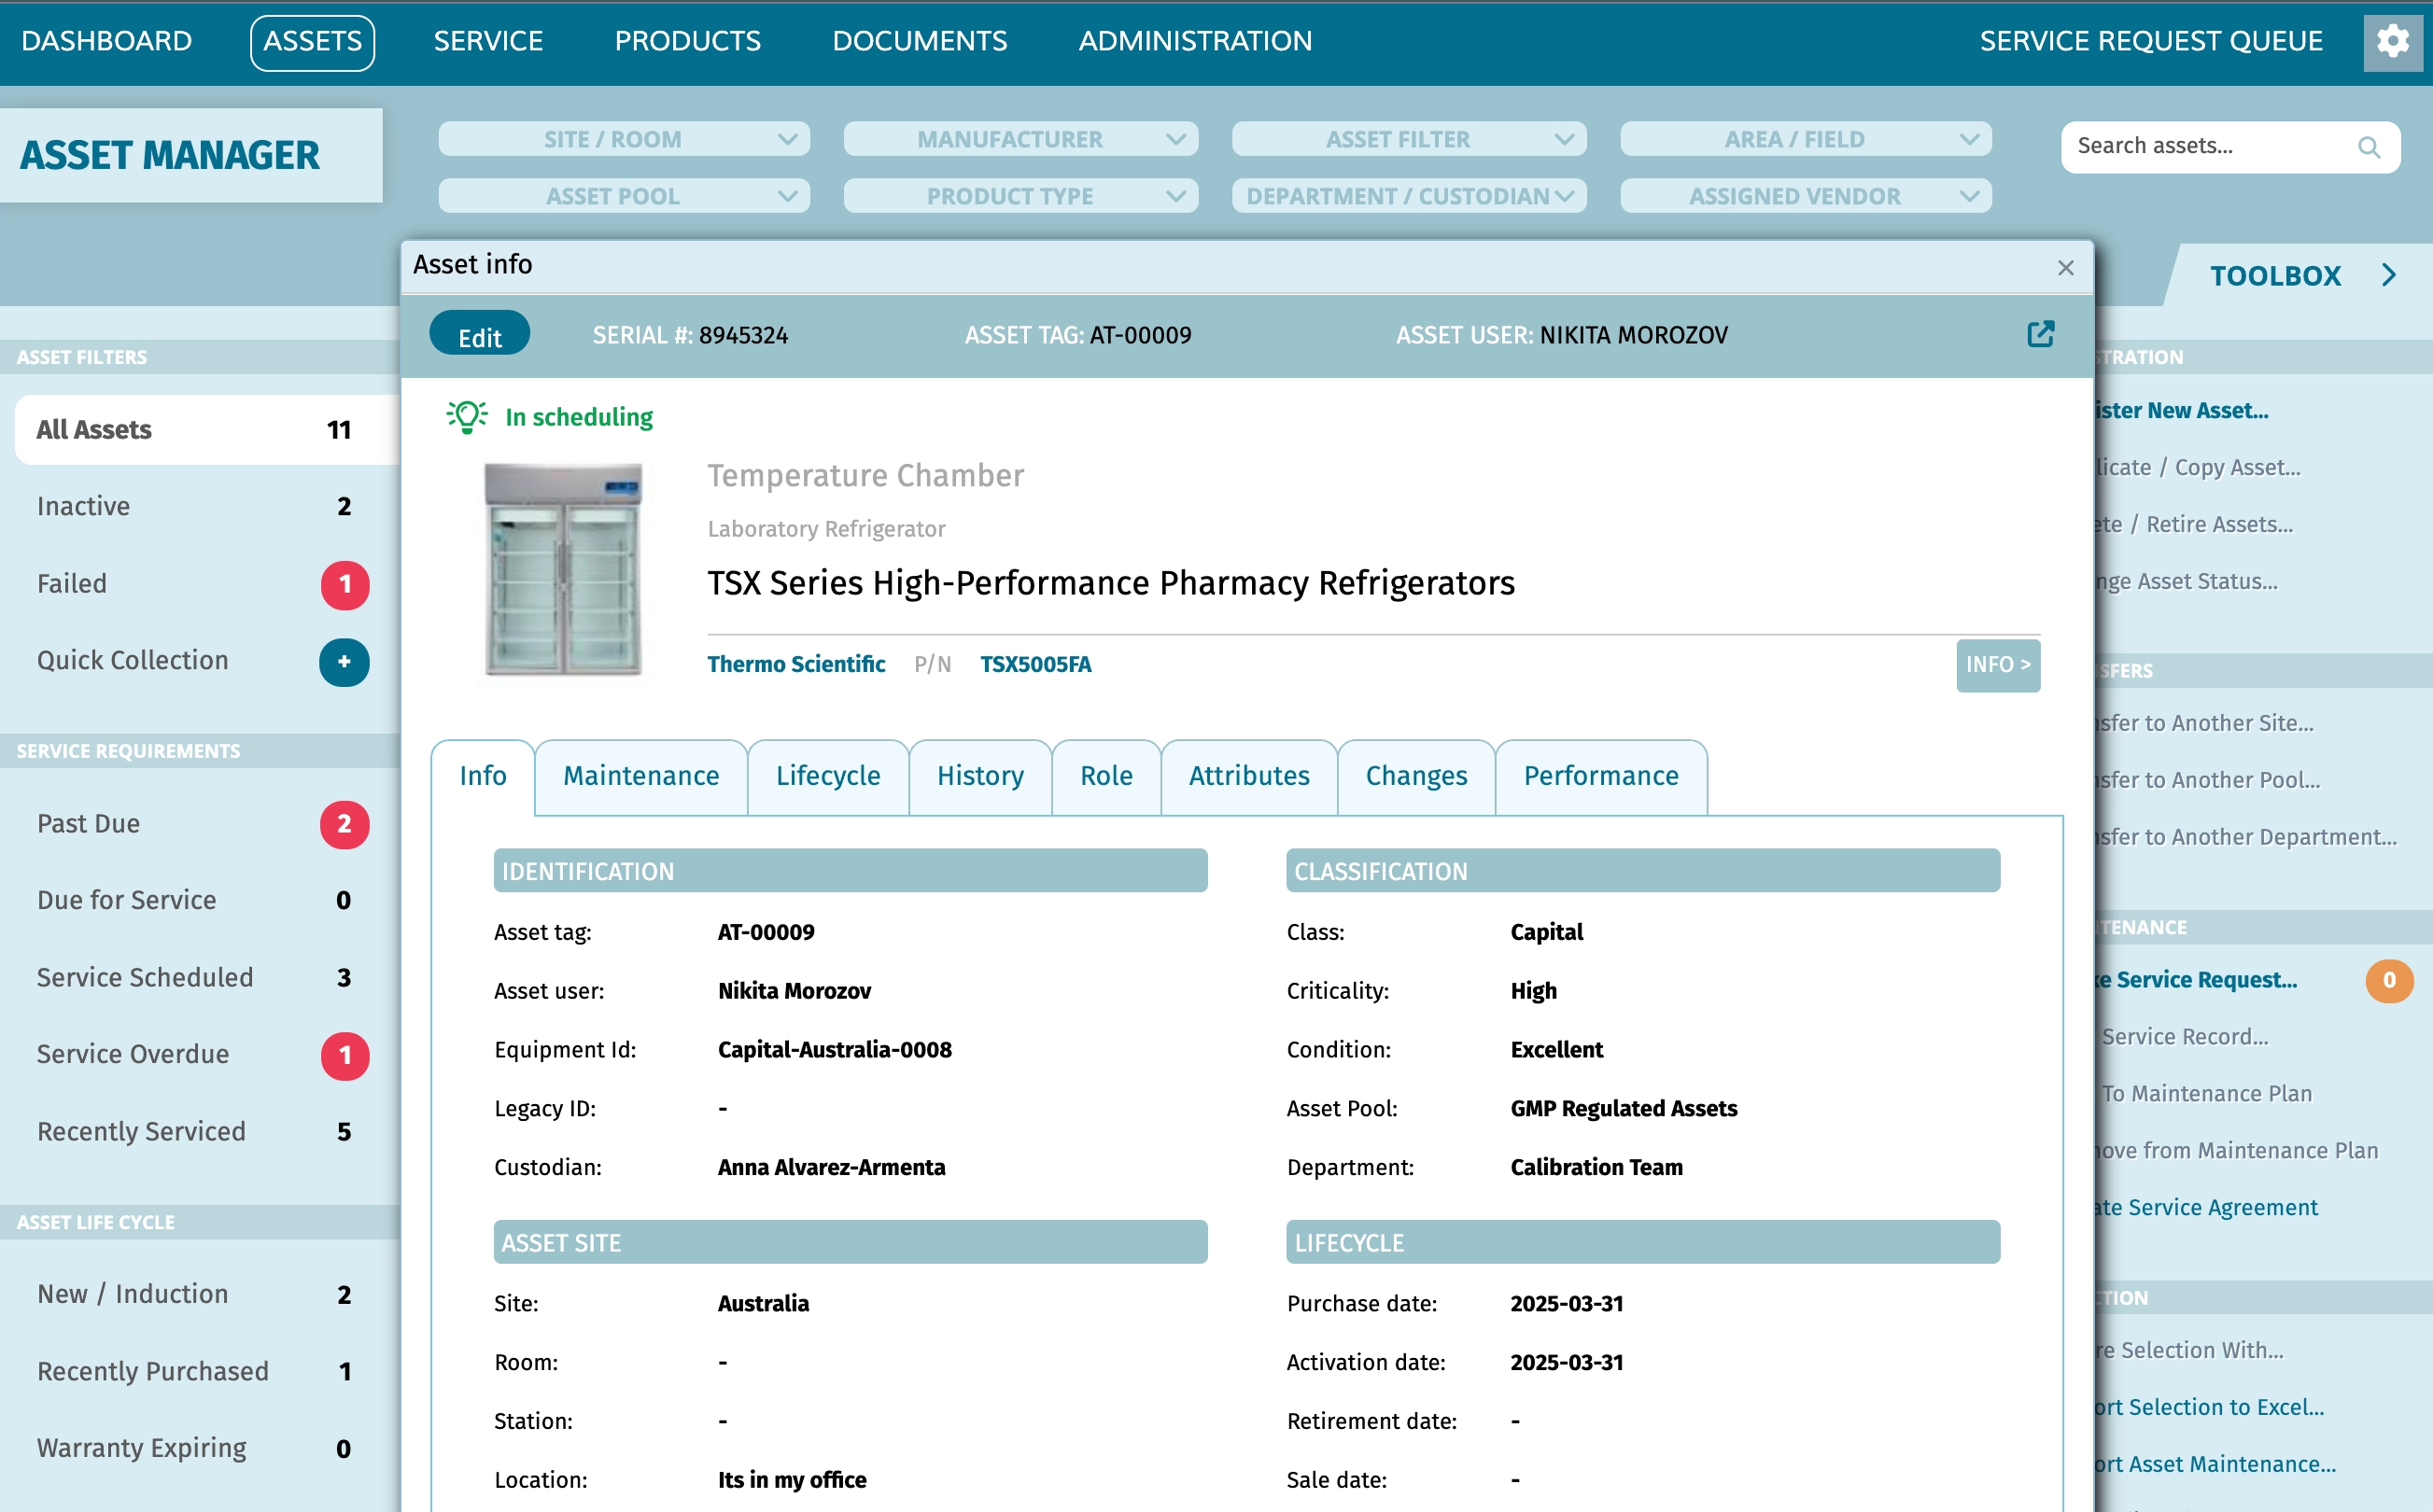Open the Documents menu
The height and width of the screenshot is (1512, 2433).
tap(920, 41)
